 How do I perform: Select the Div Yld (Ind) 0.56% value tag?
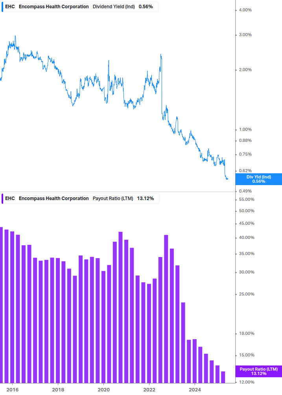[258, 179]
